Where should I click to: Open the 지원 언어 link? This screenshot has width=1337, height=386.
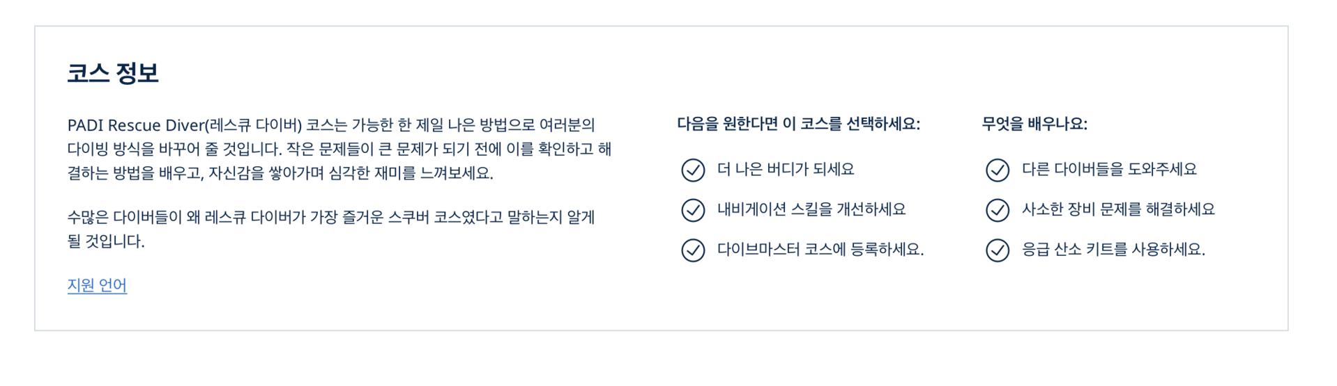pos(97,285)
